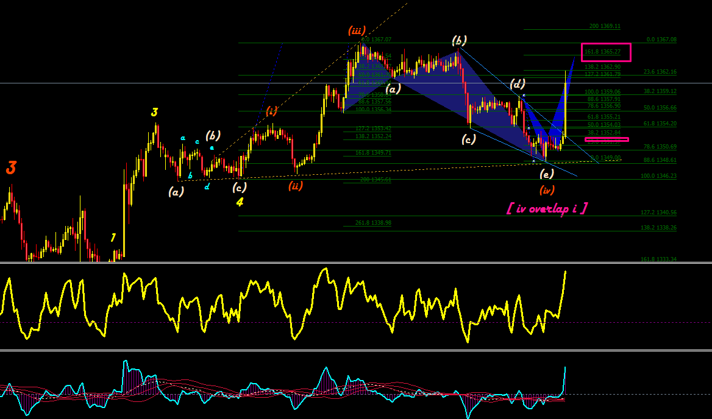The height and width of the screenshot is (419, 712).
Task: Select the pink box around 161.8 1365.27
Action: [606, 52]
